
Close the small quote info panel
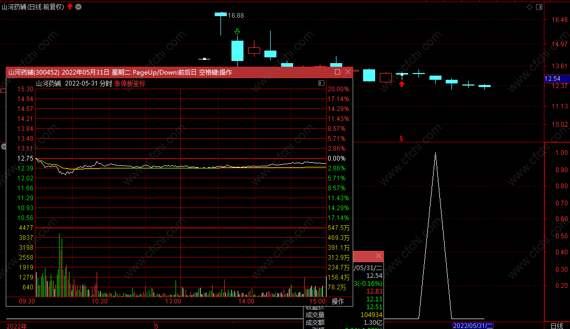[378, 255]
